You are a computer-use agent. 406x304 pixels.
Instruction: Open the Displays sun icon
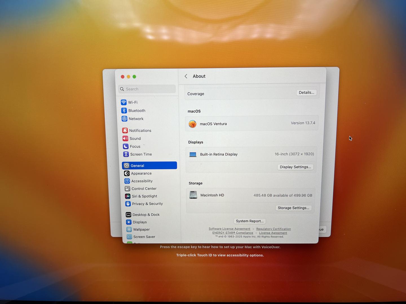(x=129, y=222)
